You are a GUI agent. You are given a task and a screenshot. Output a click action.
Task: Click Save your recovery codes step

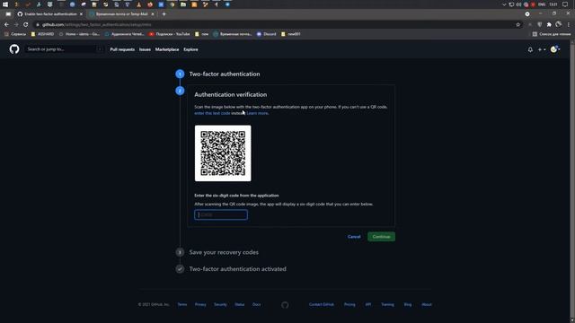[224, 252]
